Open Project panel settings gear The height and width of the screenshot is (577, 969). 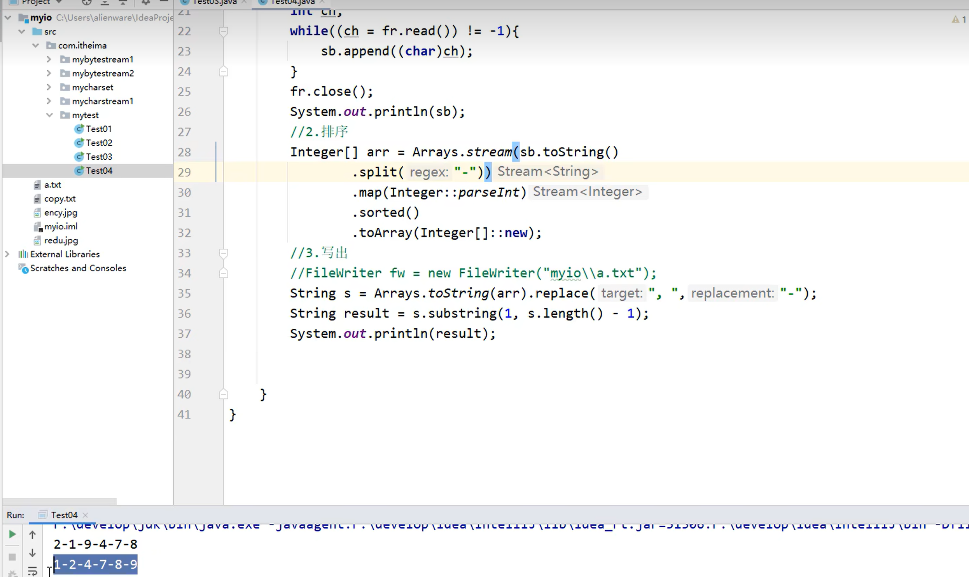coord(145,2)
